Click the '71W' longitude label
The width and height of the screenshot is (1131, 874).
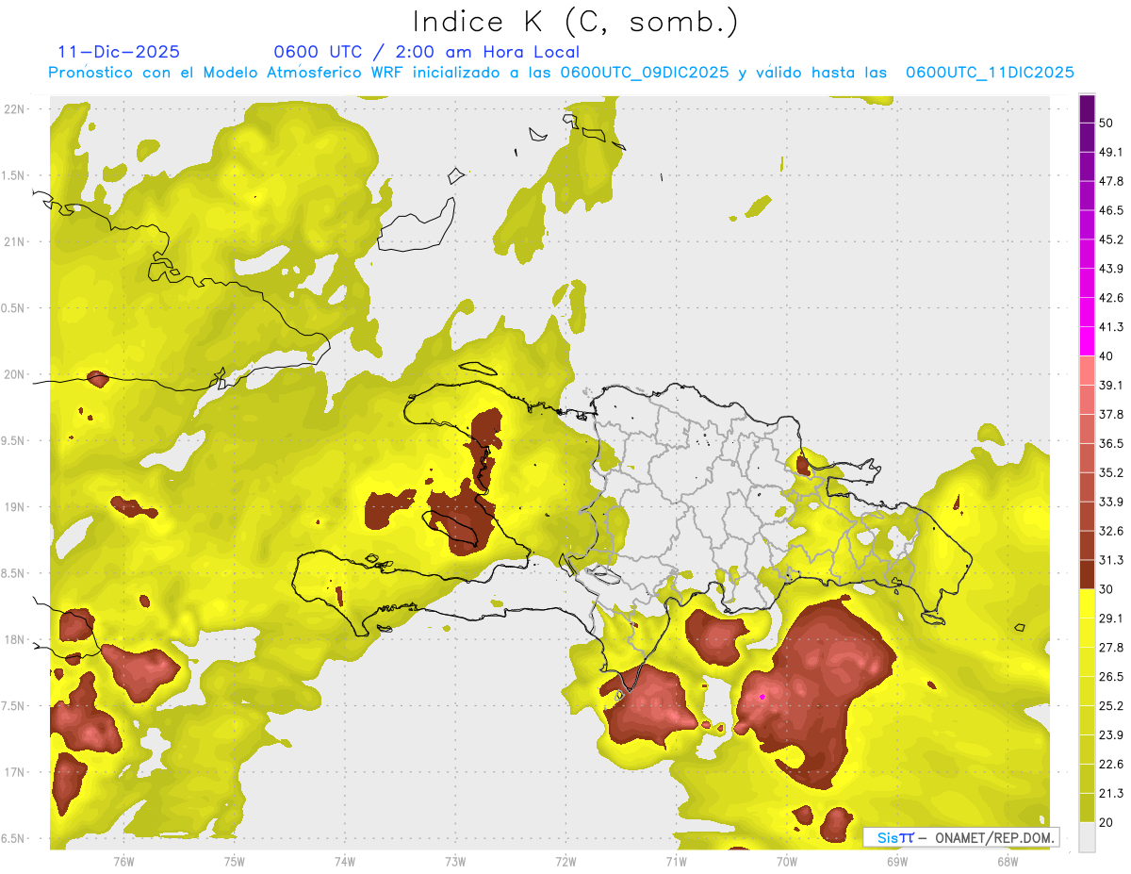point(676,862)
